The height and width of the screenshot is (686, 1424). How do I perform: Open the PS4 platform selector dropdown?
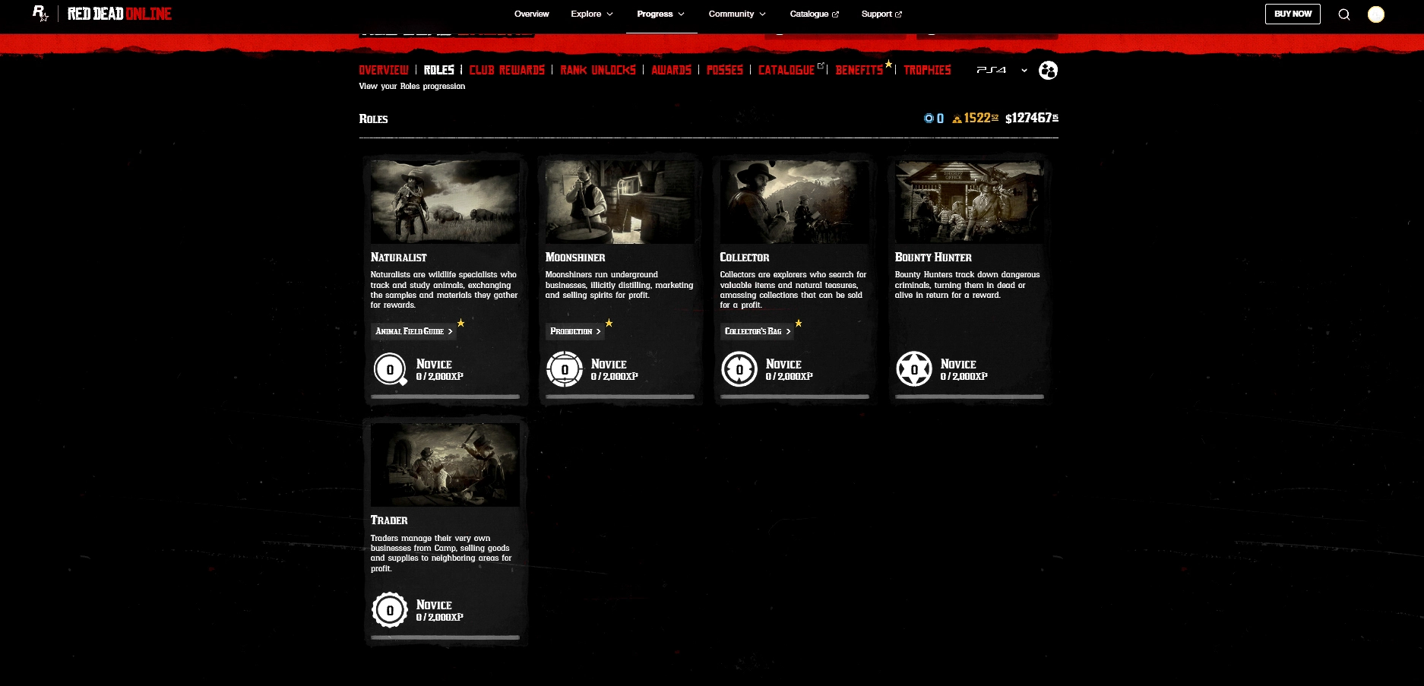tap(1002, 70)
